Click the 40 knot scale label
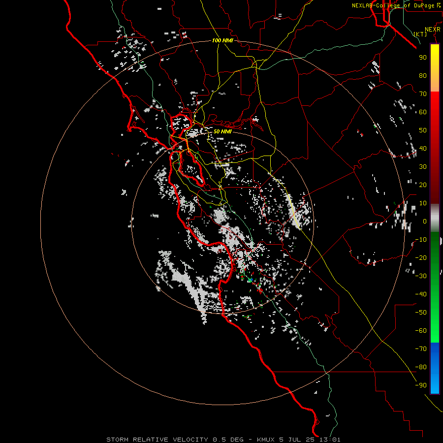443x443 pixels. pos(423,148)
